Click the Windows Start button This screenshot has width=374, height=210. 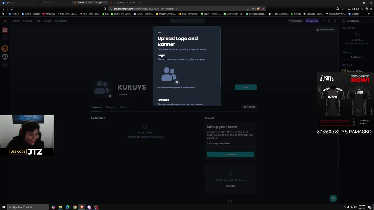click(4, 207)
